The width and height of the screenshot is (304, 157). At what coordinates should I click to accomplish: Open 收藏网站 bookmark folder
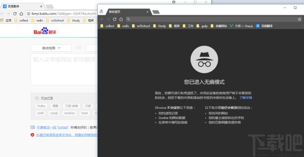click(219, 26)
